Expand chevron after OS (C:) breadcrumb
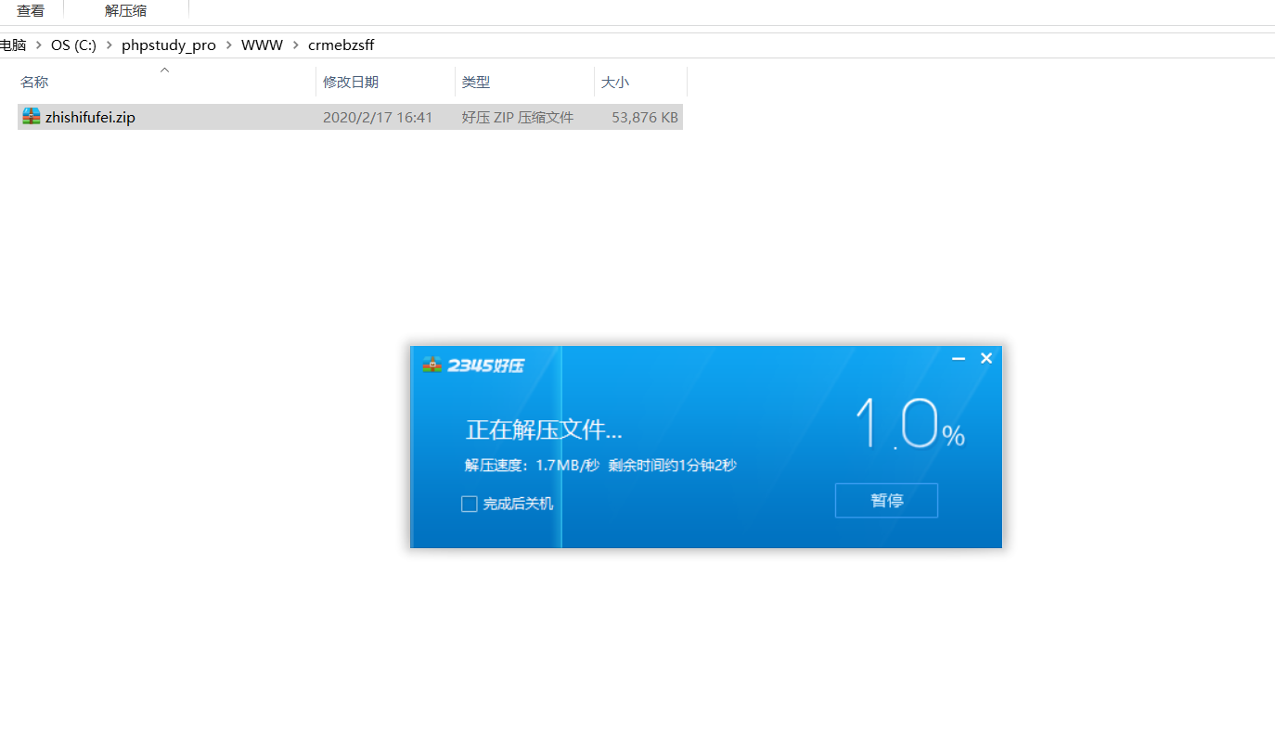Screen dimensions: 1275x755 point(109,45)
